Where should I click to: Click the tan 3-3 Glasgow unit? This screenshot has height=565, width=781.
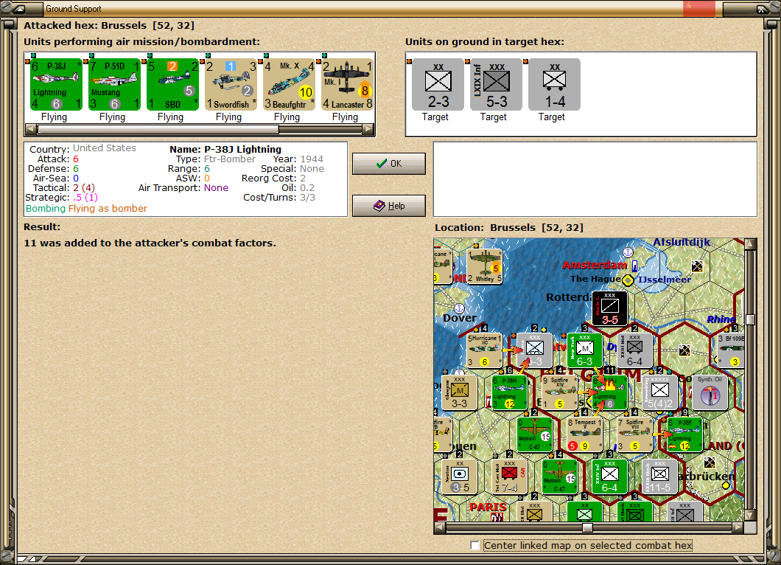pyautogui.click(x=459, y=392)
